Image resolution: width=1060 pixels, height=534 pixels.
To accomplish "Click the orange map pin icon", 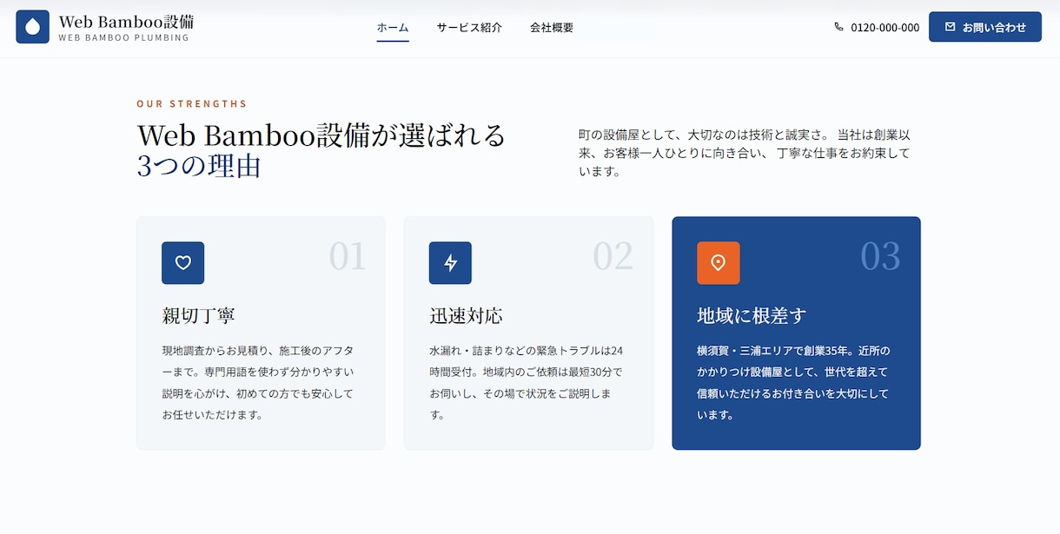I will (719, 263).
